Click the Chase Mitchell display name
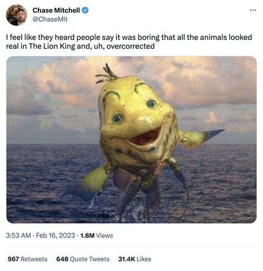263x271 pixels. (56, 10)
